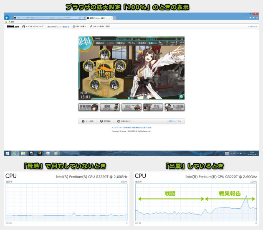Open File Explorer from the taskbar
263x230 pixels.
pyautogui.click(x=23, y=153)
